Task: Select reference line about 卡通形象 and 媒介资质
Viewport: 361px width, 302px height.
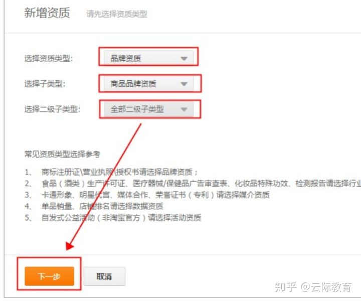Action: [x=147, y=195]
